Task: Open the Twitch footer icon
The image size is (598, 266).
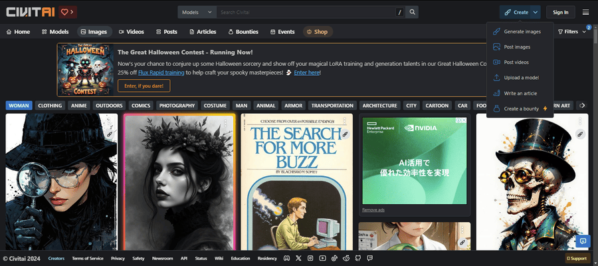Action: click(x=369, y=259)
